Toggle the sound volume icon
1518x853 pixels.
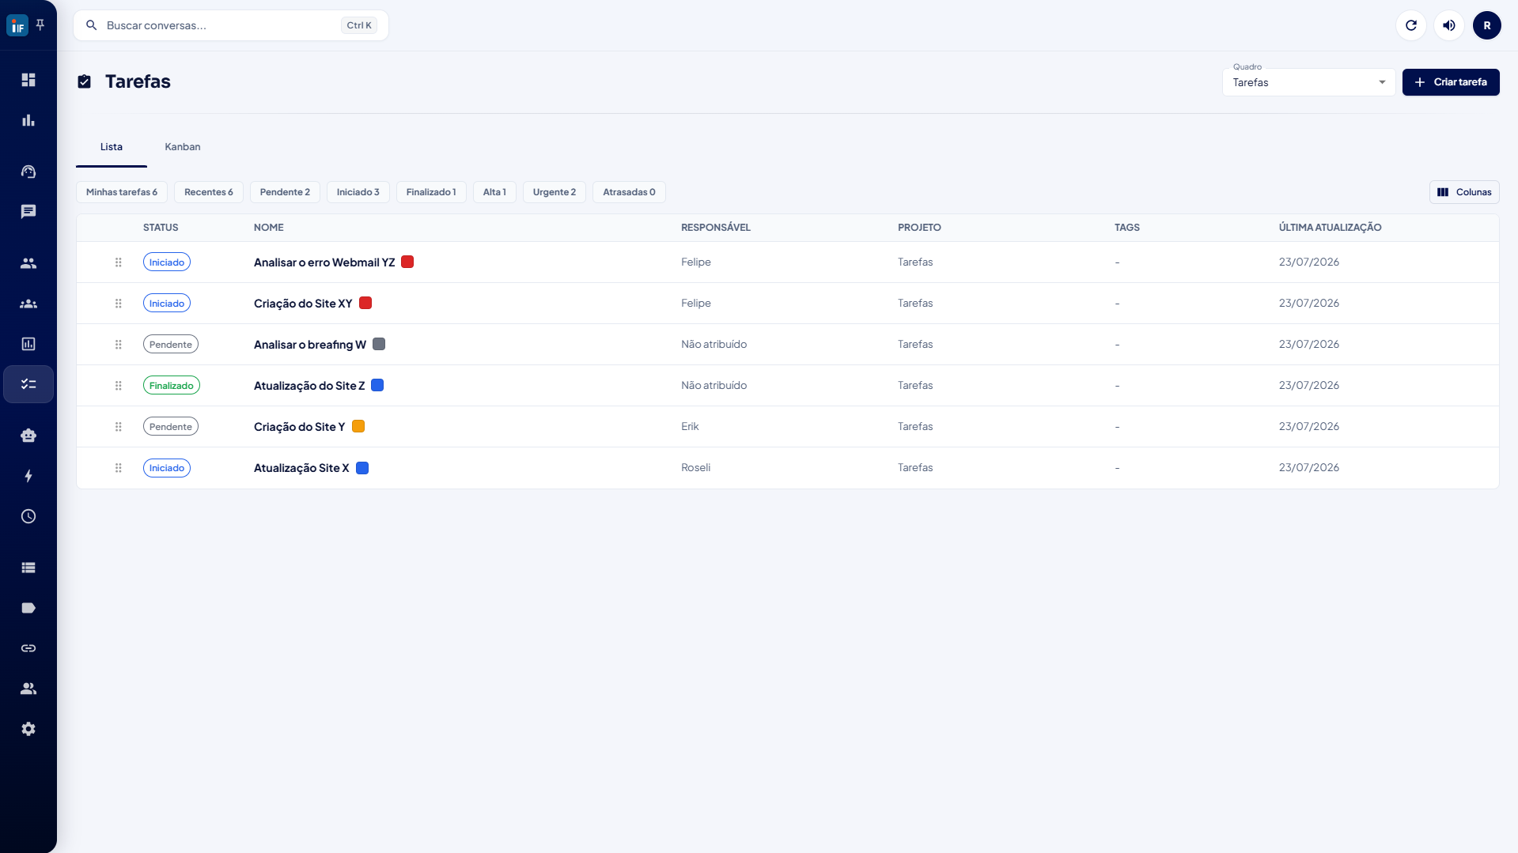[1448, 25]
